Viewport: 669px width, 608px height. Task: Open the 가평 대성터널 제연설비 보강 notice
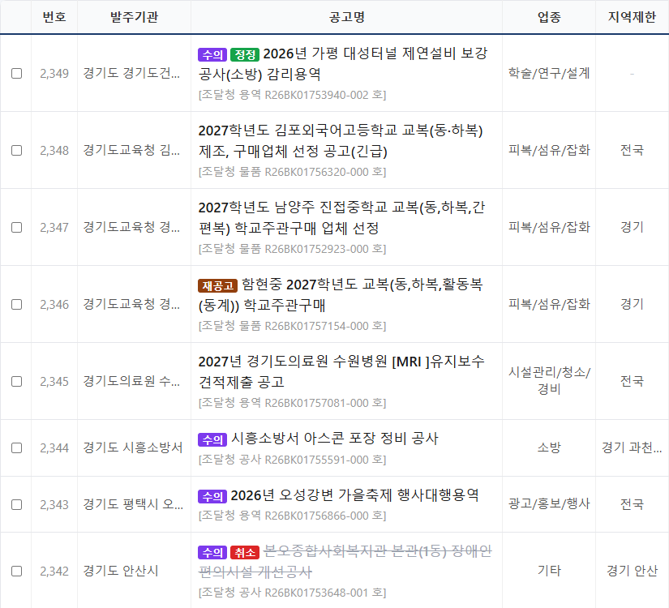coord(342,63)
